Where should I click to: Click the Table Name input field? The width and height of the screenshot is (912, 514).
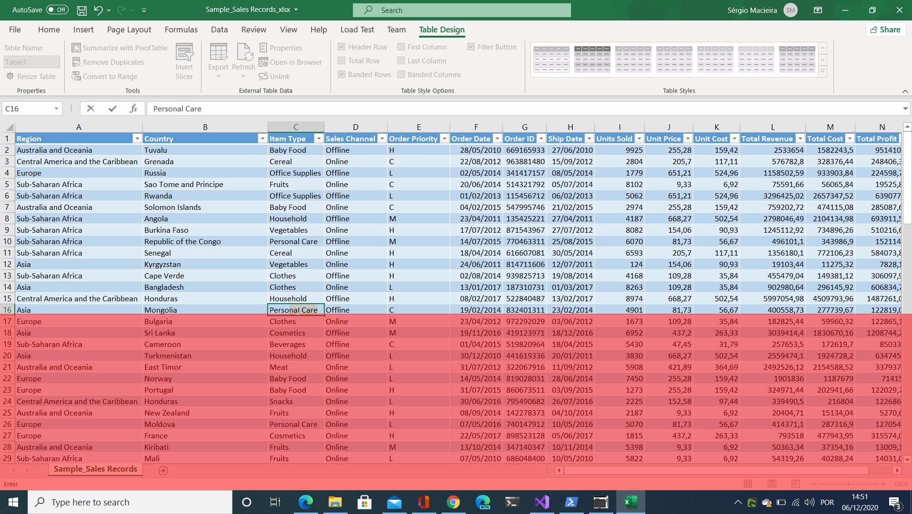[31, 62]
